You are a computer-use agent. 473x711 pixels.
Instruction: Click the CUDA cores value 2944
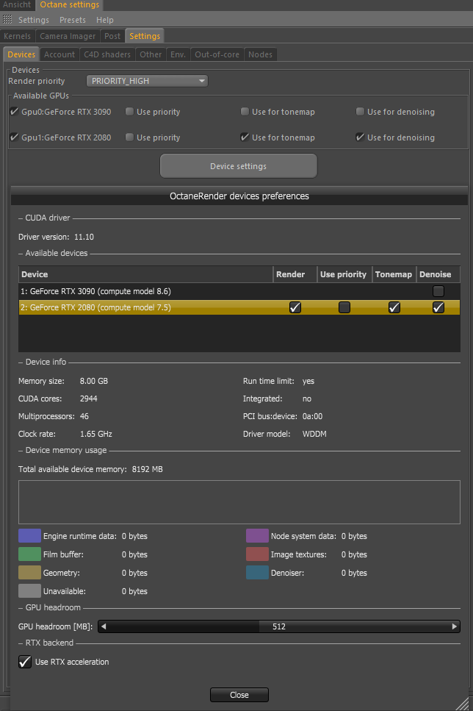pos(89,399)
